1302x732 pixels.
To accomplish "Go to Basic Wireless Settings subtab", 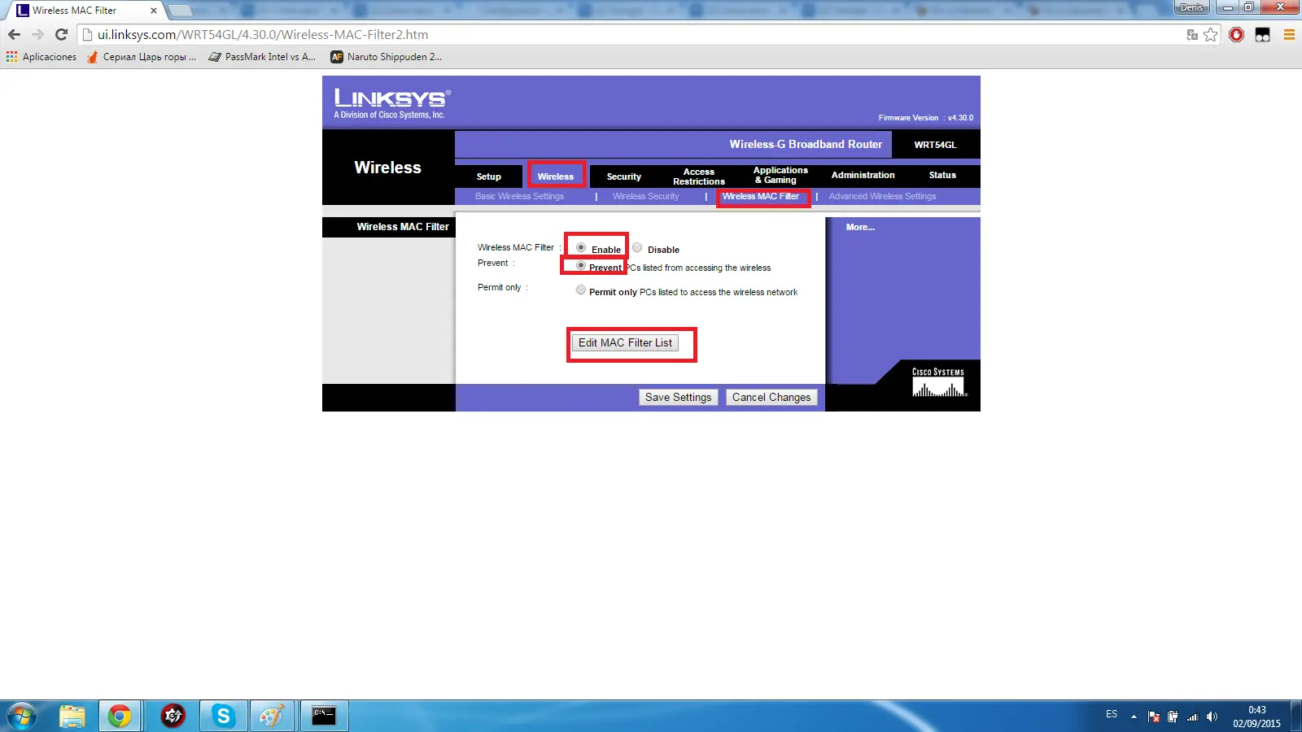I will point(519,197).
